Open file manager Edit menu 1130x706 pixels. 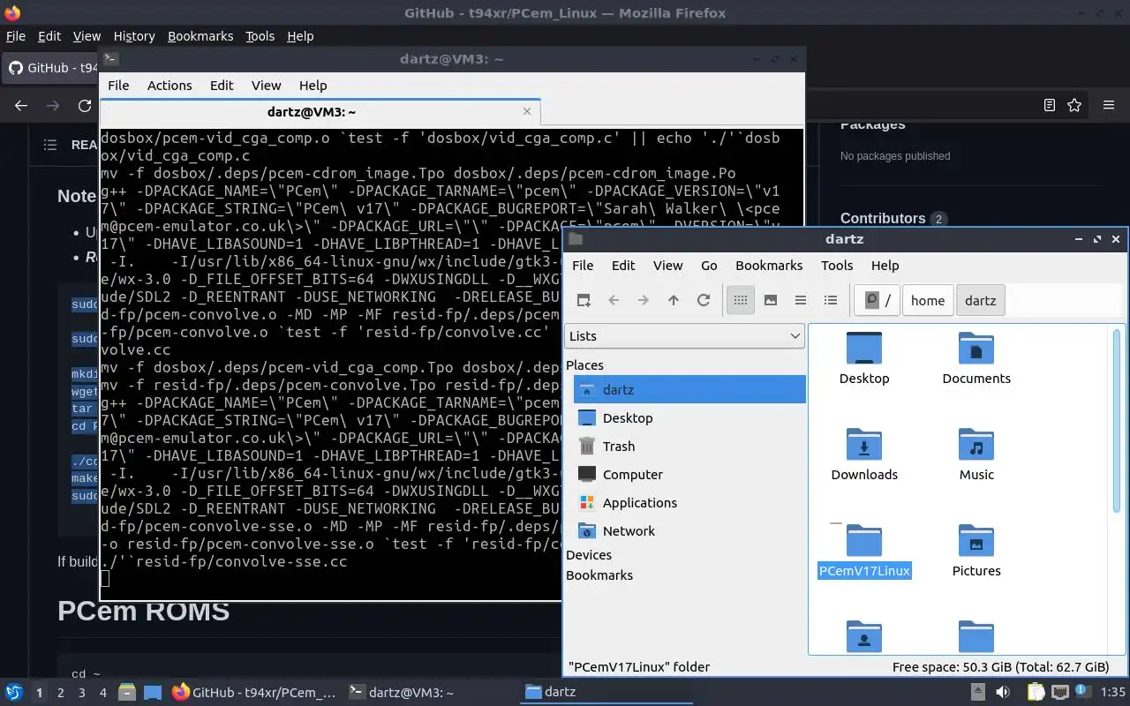click(x=623, y=265)
